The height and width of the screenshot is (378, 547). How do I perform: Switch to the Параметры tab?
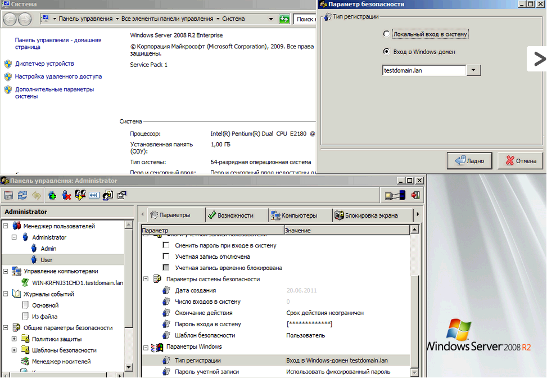175,215
